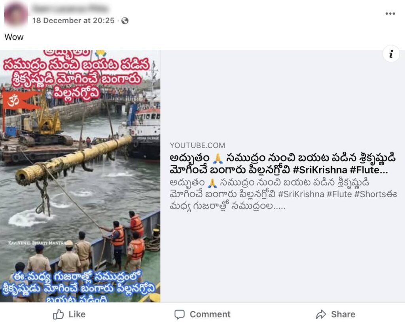This screenshot has width=405, height=329.
Task: Click the YOUTUBE.COM source label
Action: pos(197,145)
